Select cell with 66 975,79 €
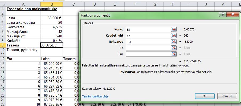 pyautogui.click(x=52, y=100)
